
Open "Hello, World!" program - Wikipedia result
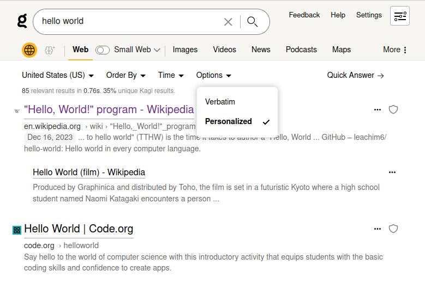[109, 110]
